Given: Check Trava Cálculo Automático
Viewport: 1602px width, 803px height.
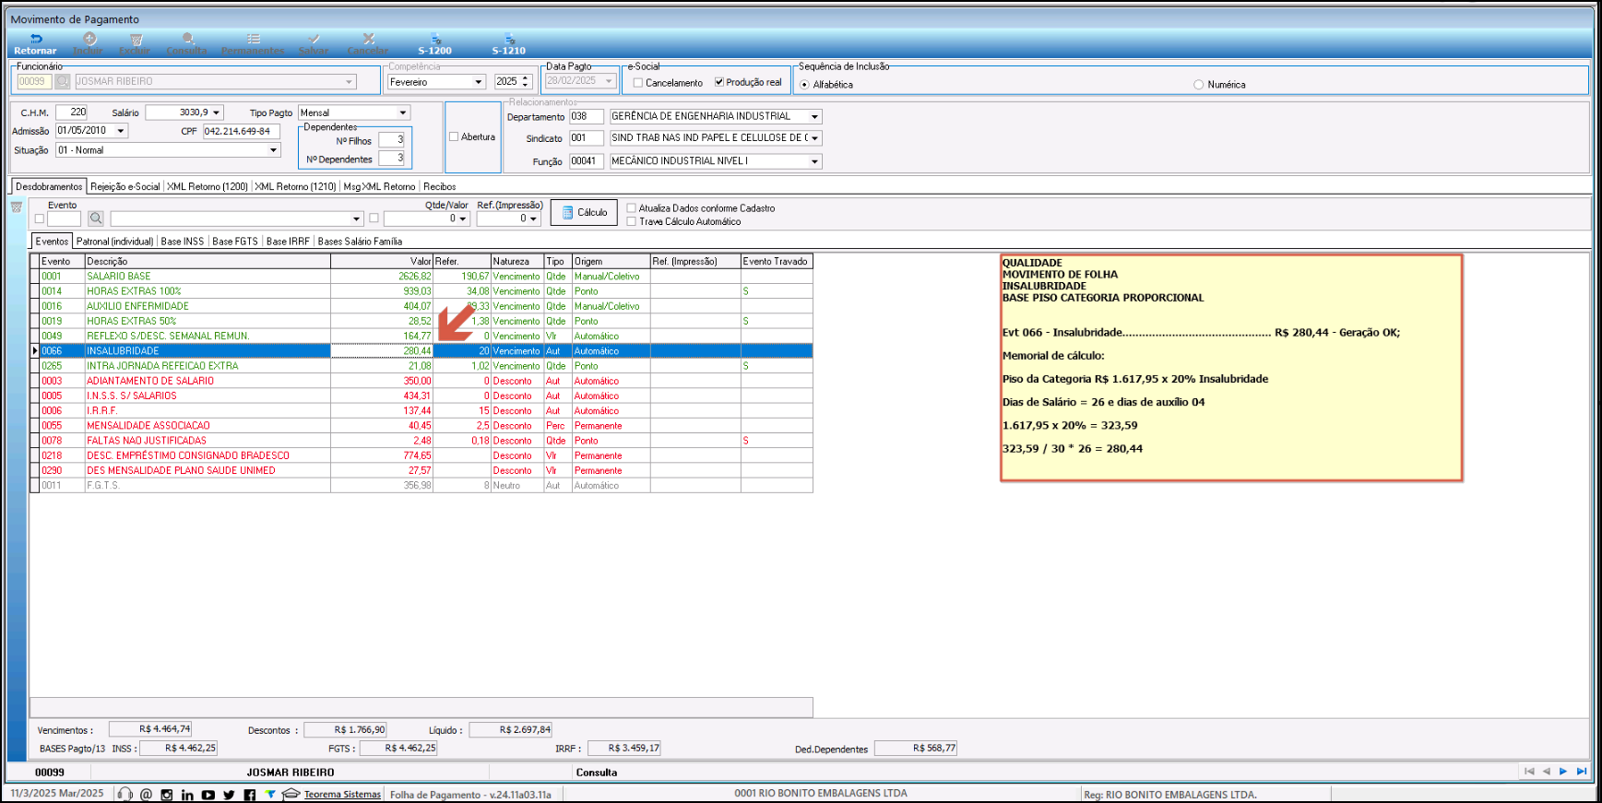Looking at the screenshot, I should [x=632, y=221].
